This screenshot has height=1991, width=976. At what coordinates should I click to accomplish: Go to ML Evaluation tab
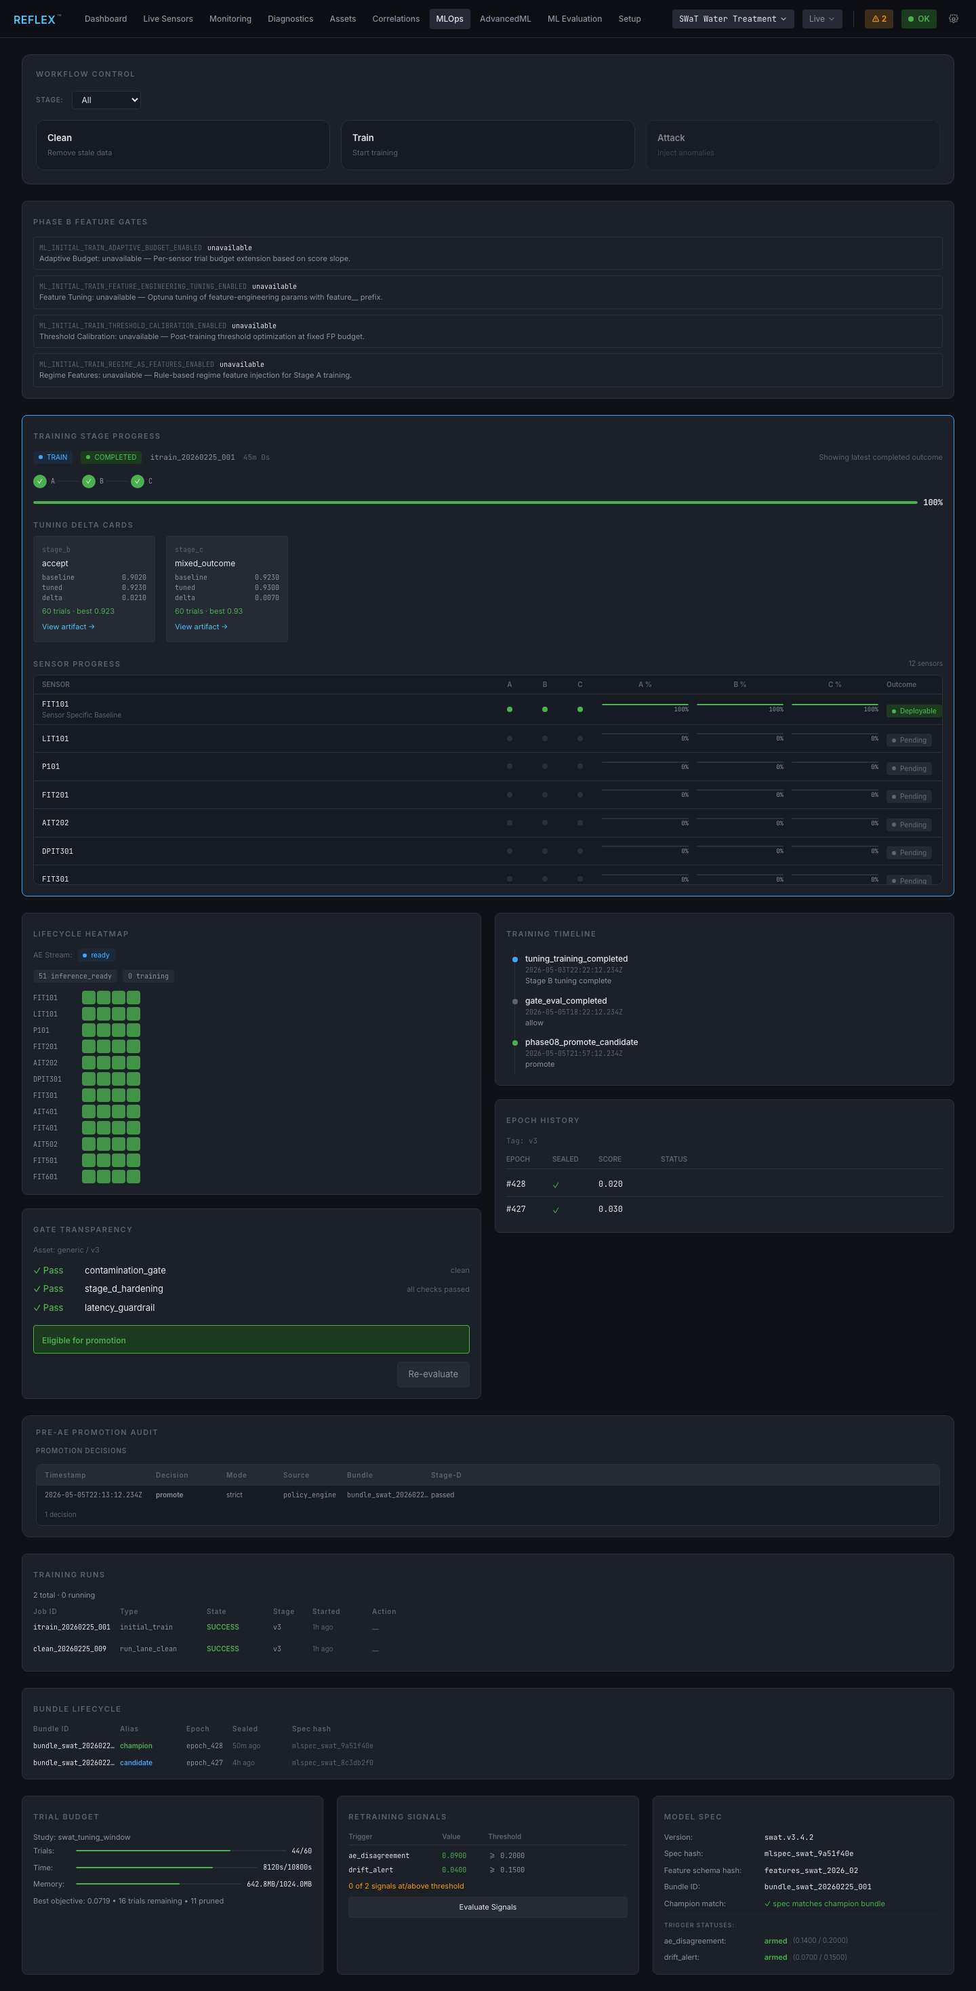tap(574, 18)
